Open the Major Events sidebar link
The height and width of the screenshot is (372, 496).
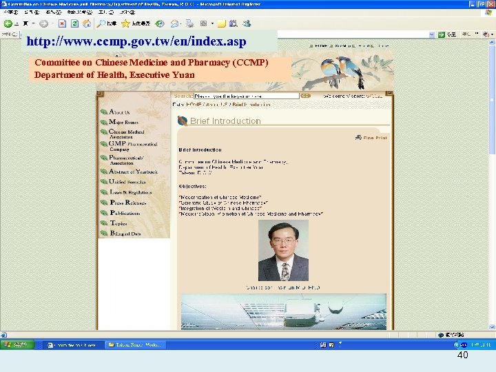(123, 122)
